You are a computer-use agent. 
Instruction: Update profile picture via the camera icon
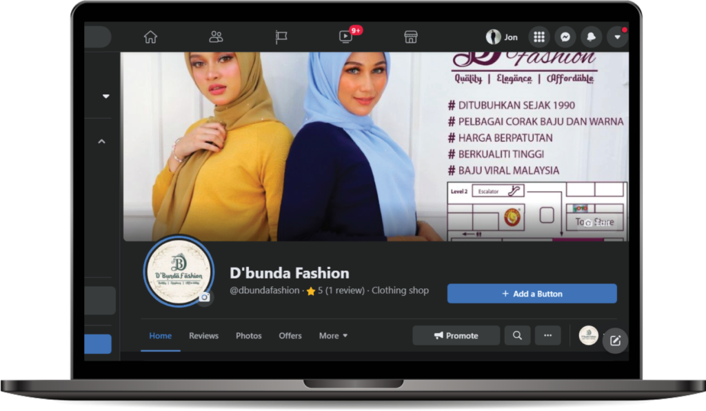(x=206, y=298)
